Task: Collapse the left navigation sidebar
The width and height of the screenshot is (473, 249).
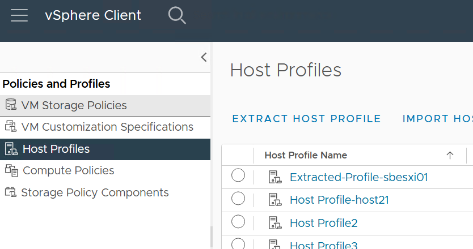Action: point(204,57)
